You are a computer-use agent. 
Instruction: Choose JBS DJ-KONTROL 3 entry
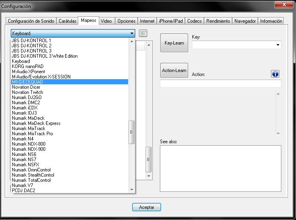point(70,51)
